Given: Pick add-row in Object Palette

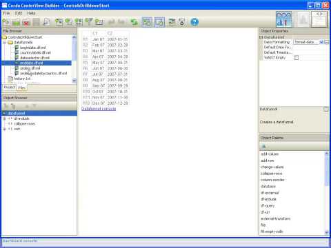Looking at the screenshot, I should coord(268,161).
